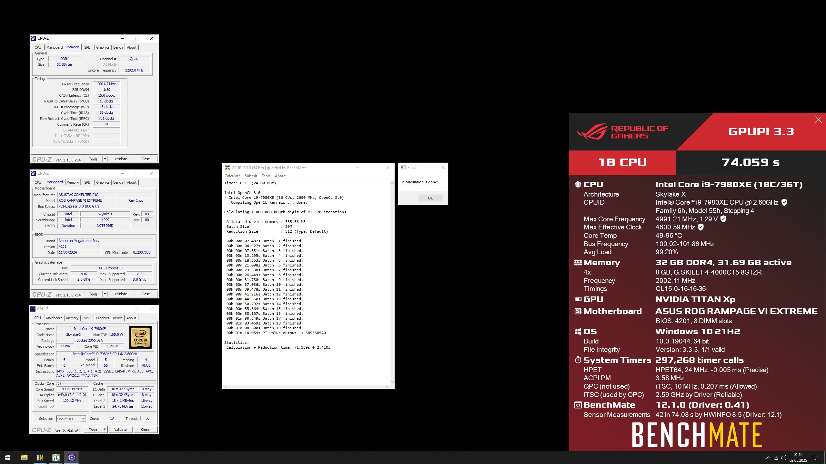This screenshot has height=464, width=826.
Task: Click the Max Effective Clock shield icon
Action: (700, 227)
